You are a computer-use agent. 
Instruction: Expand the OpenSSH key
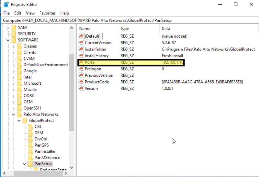tap(13, 108)
